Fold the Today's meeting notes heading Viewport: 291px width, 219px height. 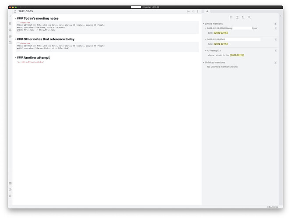click(x=15, y=18)
